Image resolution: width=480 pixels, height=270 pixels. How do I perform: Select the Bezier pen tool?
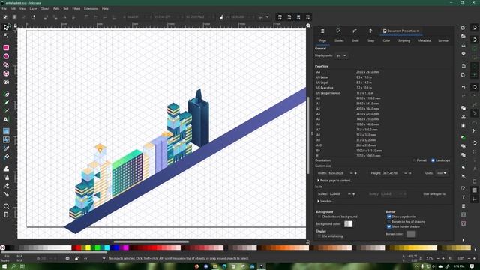(x=6, y=94)
